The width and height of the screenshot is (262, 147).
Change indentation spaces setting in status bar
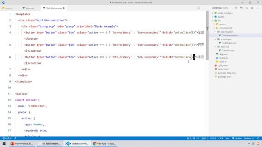pos(205,138)
